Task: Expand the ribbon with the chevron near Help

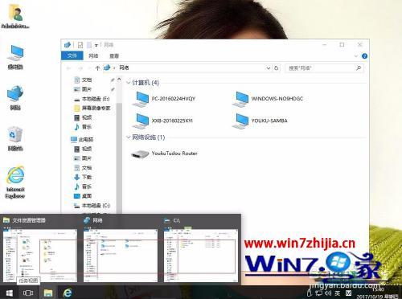Action: (356, 56)
